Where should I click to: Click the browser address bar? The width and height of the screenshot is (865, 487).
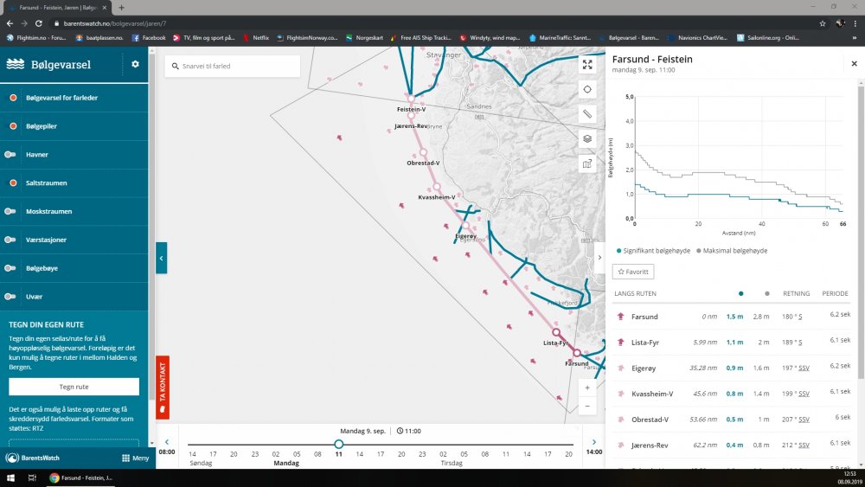[x=430, y=23]
